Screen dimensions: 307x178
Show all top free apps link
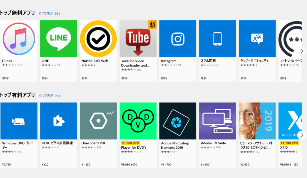49,13
